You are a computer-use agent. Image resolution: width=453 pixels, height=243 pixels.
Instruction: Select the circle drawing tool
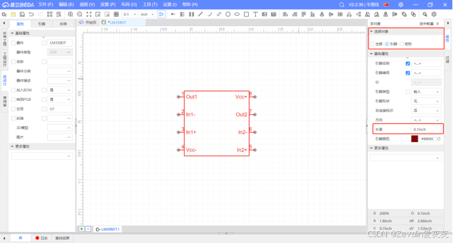[228, 14]
